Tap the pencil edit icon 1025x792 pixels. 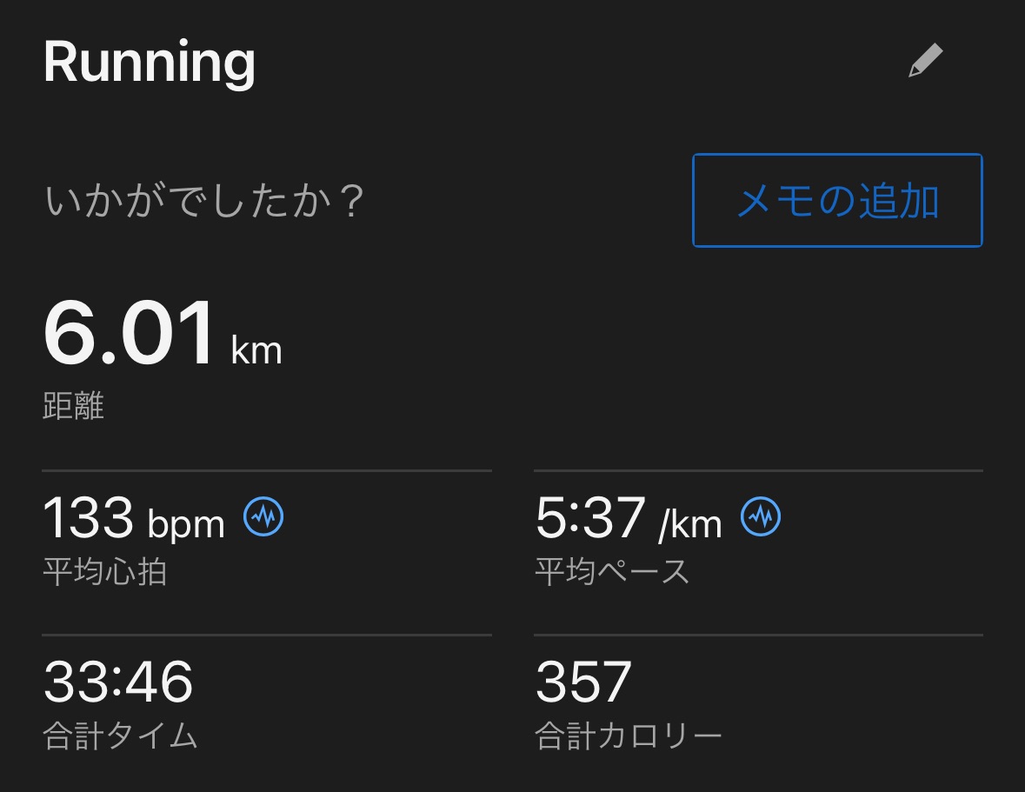click(x=925, y=62)
